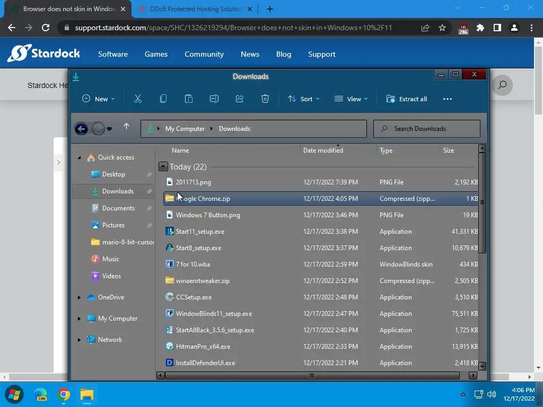The image size is (543, 407).
Task: Select Desktop in Quick access
Action: (x=113, y=174)
